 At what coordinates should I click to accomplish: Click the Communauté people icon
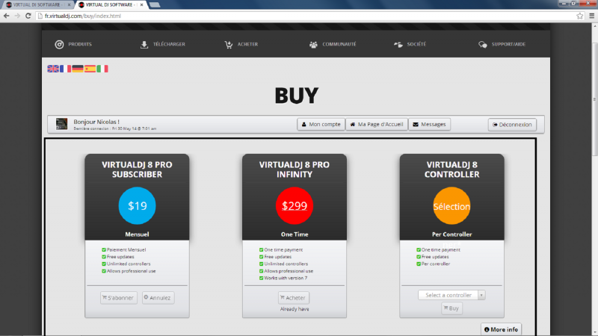(x=313, y=45)
